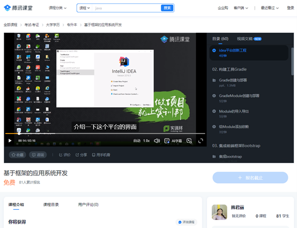The image size is (297, 228).
Task: Click the 评价 review link
Action: click(64, 155)
